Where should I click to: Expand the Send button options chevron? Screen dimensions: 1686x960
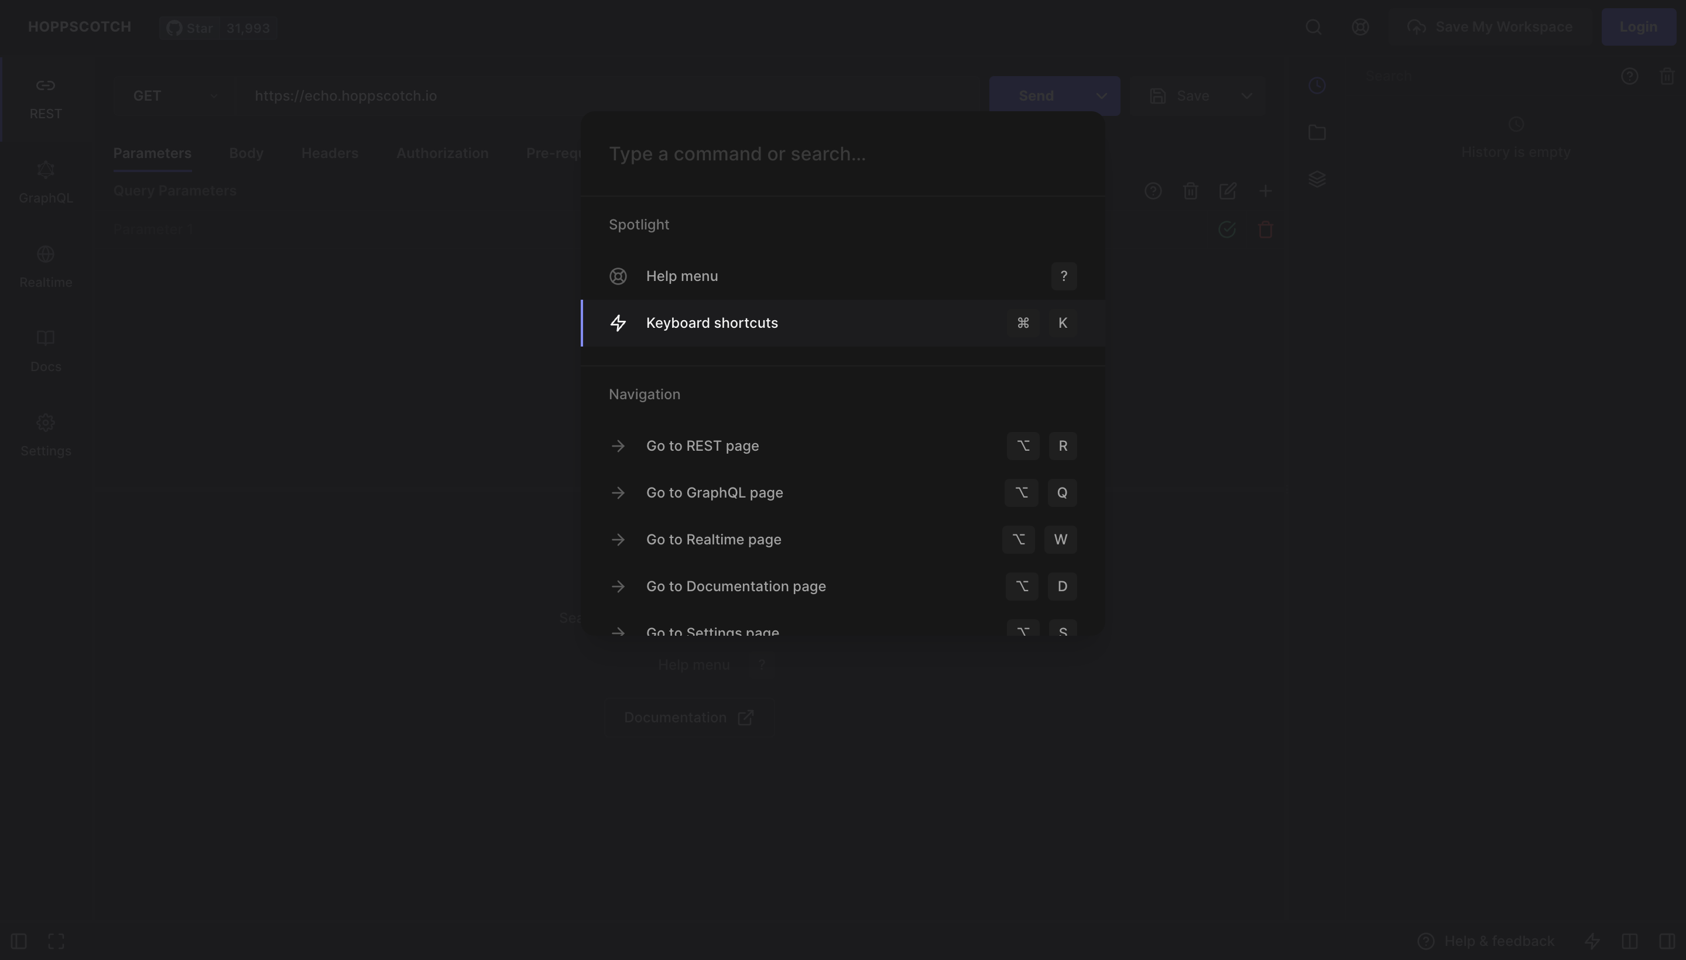(x=1101, y=96)
